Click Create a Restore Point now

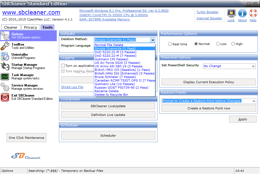[x=209, y=108]
